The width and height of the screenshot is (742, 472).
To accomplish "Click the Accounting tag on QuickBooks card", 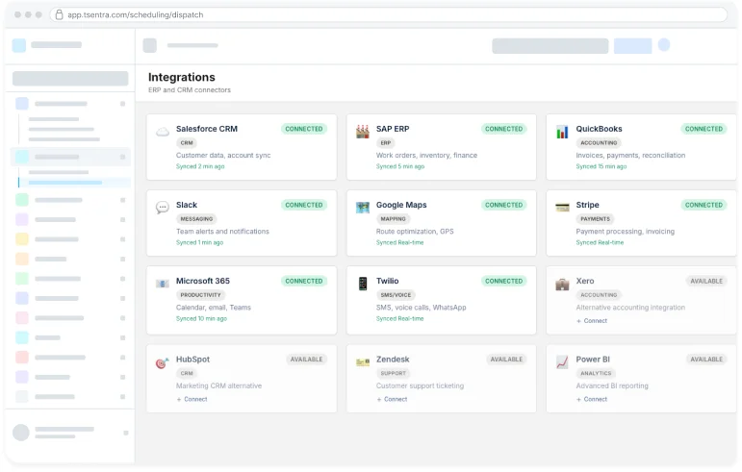I will click(x=599, y=142).
